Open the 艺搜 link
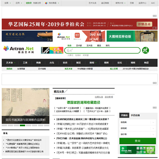Viewport: 159px width, 159px height. pos(132,3)
